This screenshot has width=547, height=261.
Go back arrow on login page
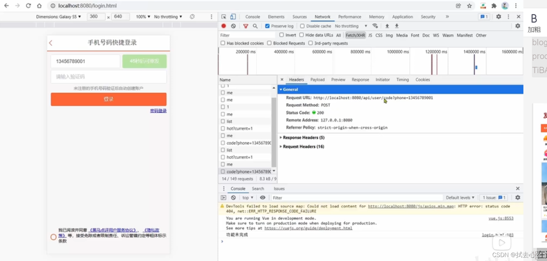(51, 43)
